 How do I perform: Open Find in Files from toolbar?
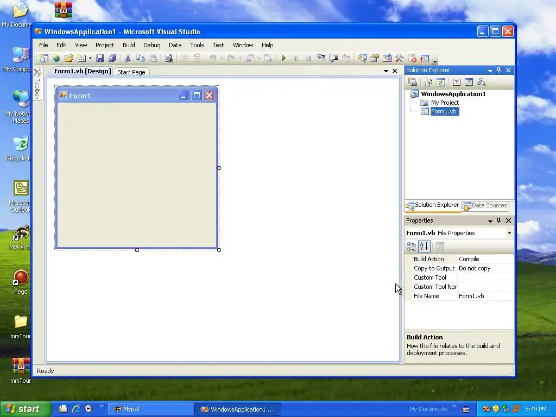(169, 58)
